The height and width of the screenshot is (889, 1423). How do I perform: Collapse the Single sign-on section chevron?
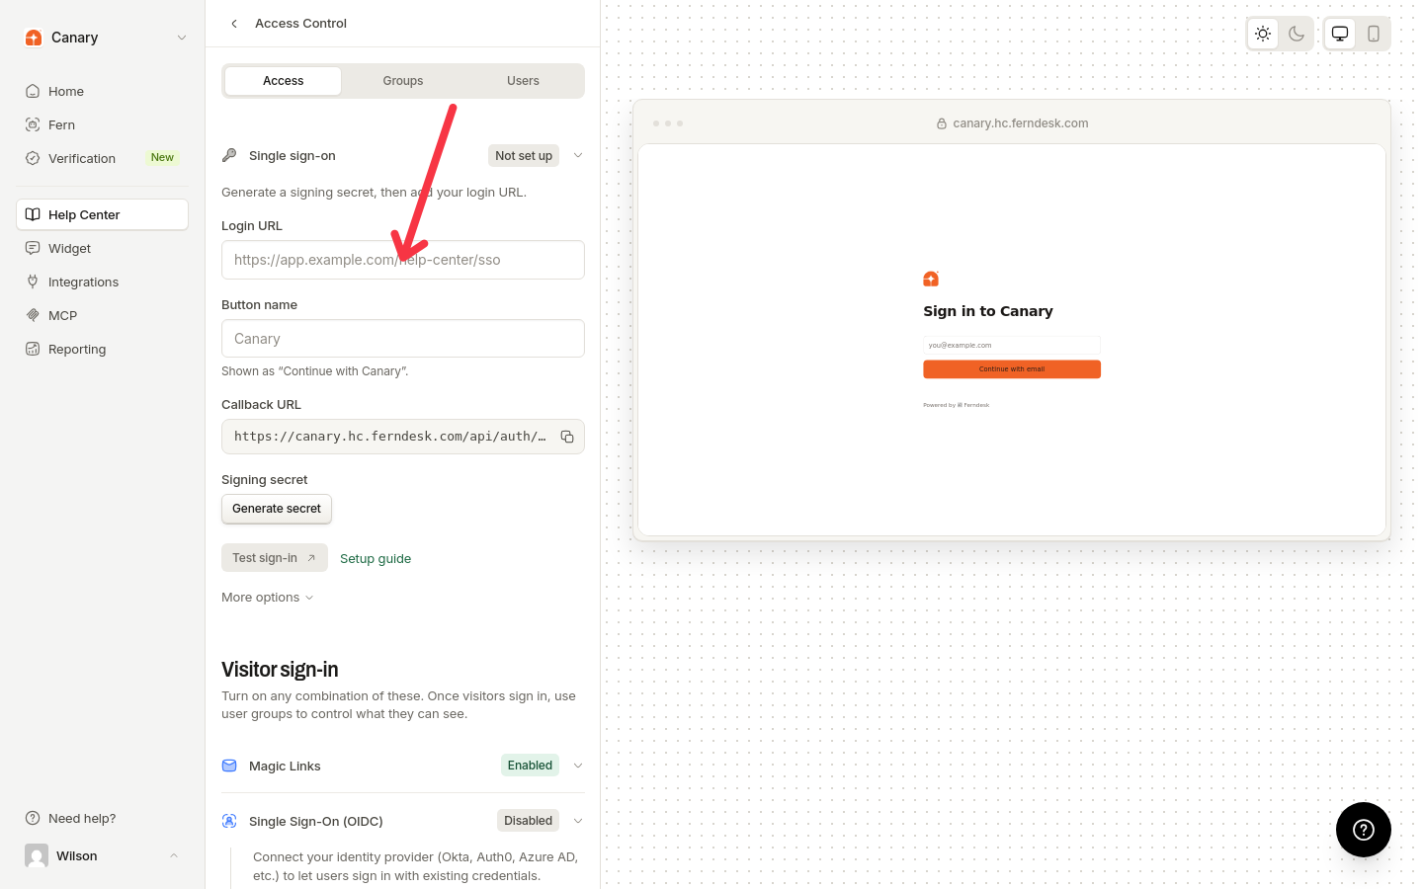coord(578,155)
